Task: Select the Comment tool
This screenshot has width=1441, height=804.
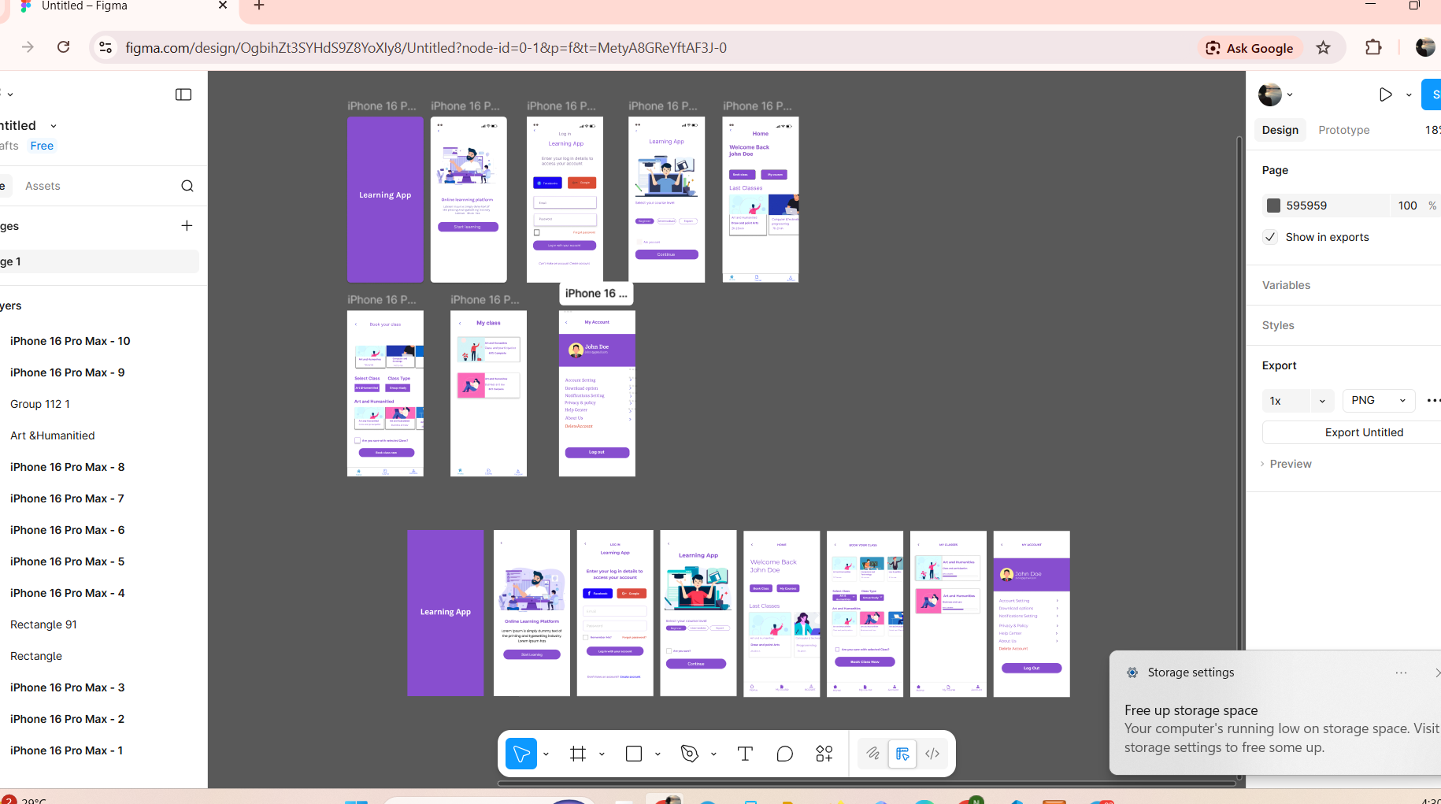Action: click(x=784, y=754)
